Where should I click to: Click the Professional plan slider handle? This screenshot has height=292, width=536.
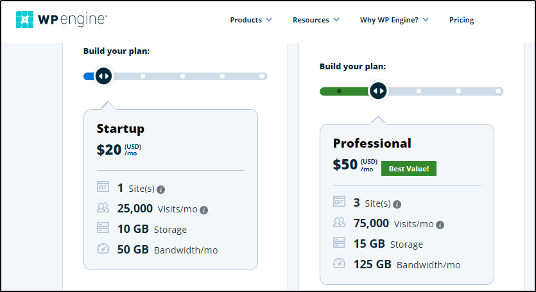pyautogui.click(x=378, y=91)
